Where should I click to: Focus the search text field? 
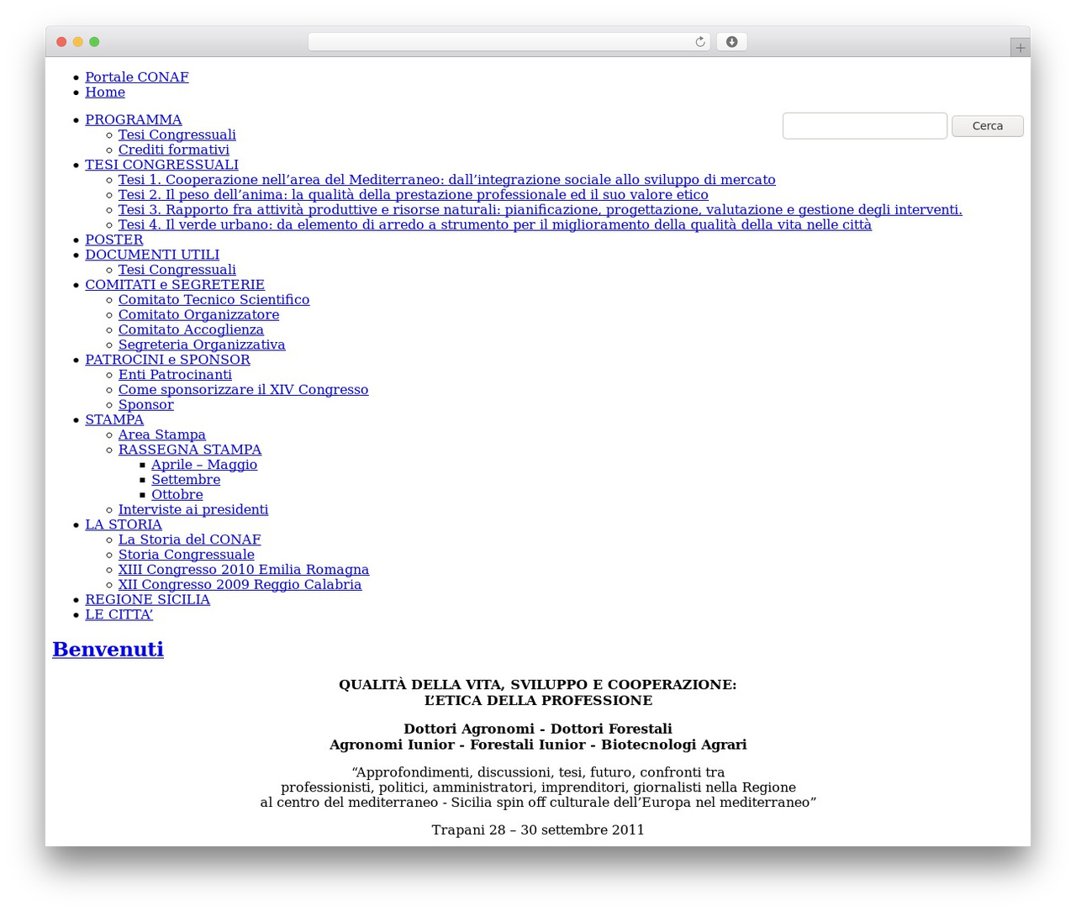click(864, 126)
